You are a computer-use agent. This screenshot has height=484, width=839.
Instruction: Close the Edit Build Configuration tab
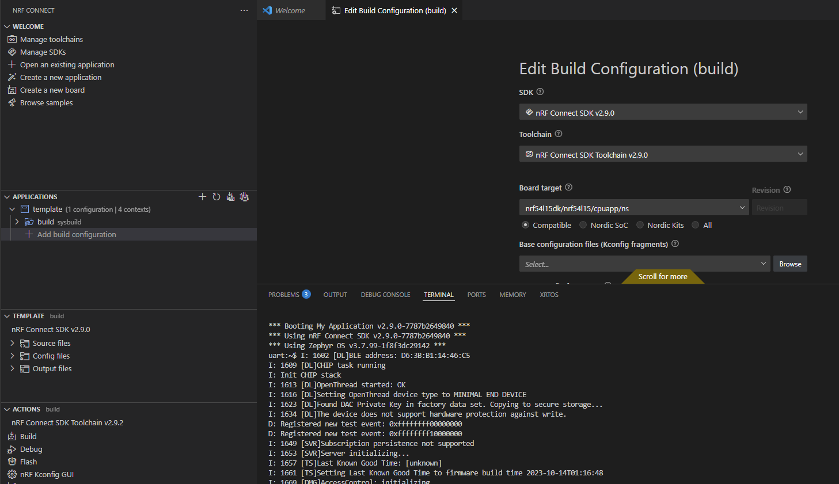coord(454,10)
